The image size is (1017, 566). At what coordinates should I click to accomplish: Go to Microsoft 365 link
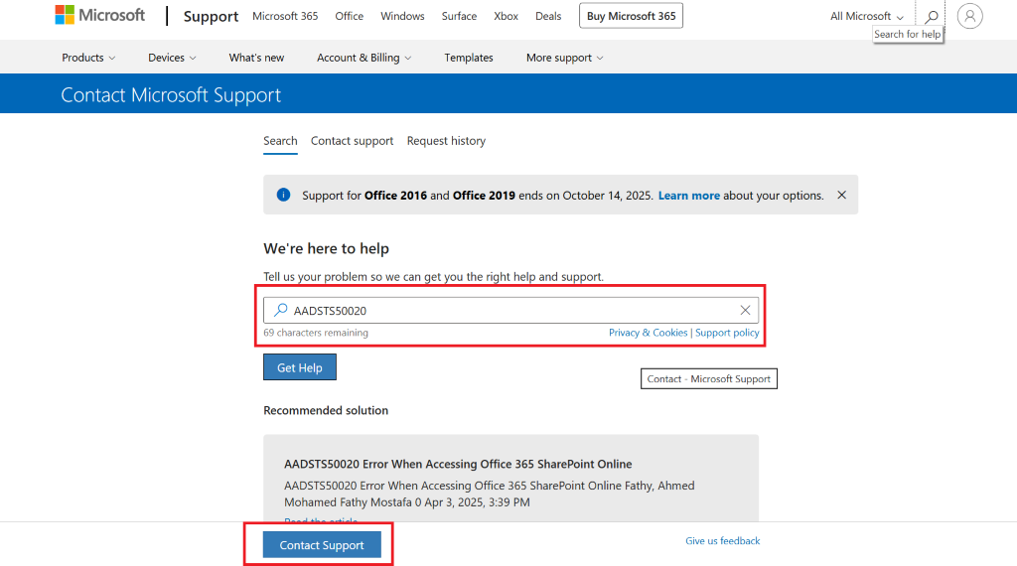point(285,16)
